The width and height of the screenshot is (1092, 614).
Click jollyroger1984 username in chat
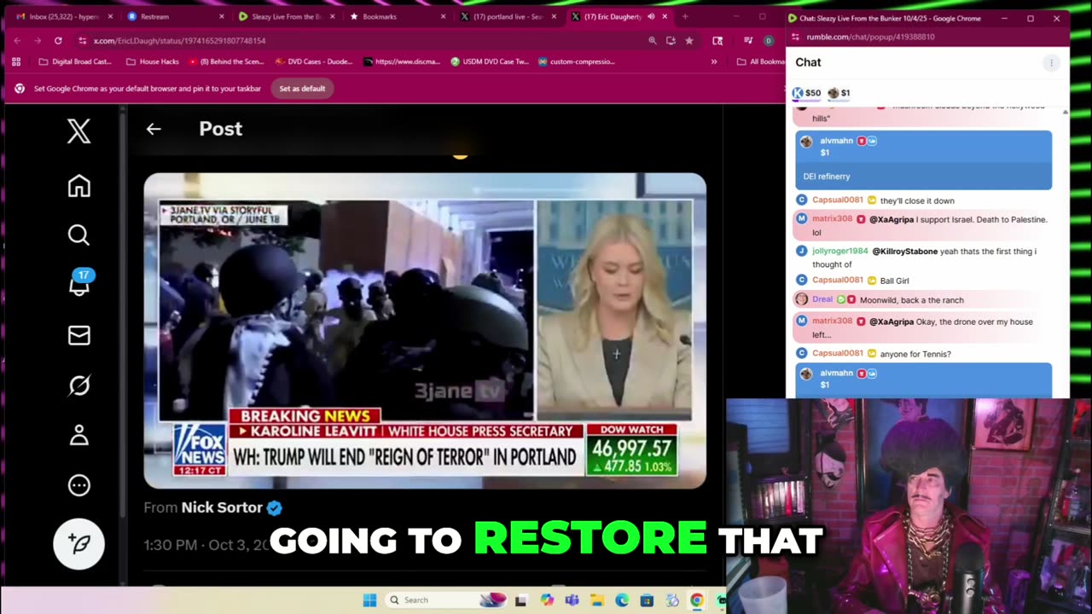[x=839, y=252]
